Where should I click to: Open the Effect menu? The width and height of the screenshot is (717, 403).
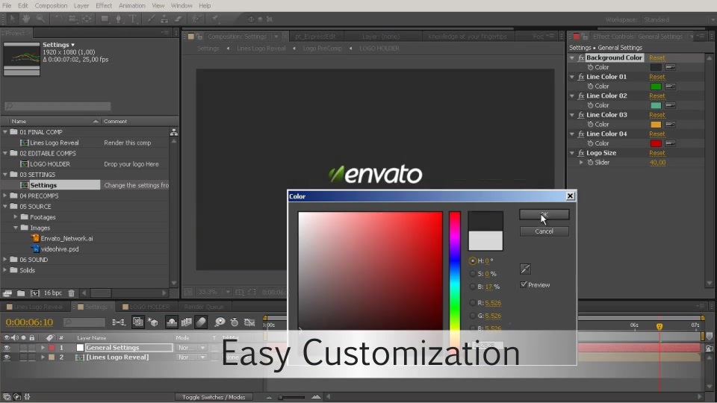point(104,5)
